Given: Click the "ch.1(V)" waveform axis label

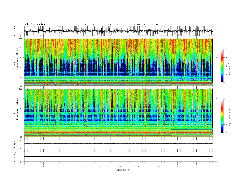Looking at the screenshot, I should 15,31.
